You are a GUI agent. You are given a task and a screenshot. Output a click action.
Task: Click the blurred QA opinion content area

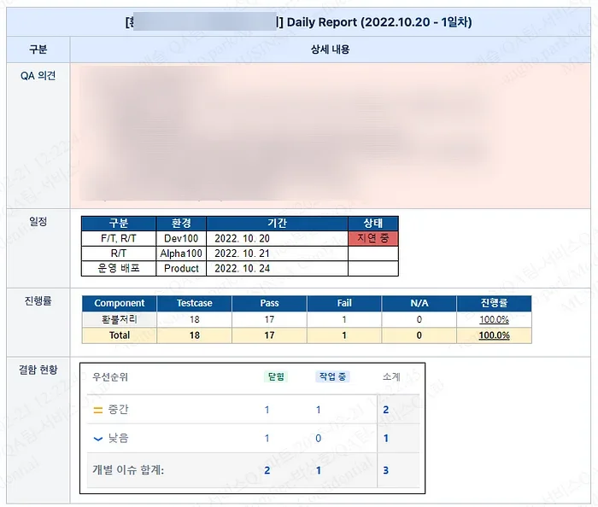pyautogui.click(x=330, y=136)
